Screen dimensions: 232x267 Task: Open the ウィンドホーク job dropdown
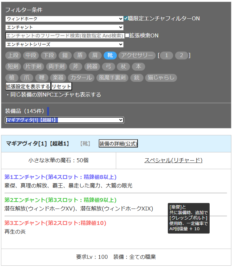[x=64, y=19]
